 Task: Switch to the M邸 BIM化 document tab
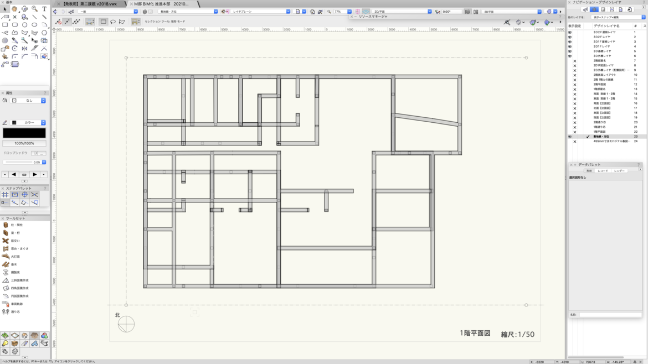(x=161, y=3)
